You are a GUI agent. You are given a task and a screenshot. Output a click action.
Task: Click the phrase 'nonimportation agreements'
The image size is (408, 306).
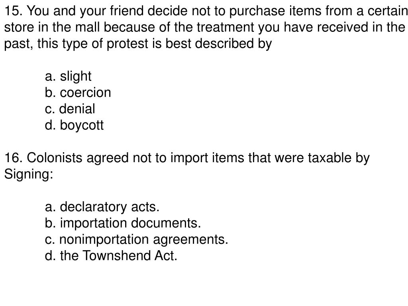click(x=143, y=239)
